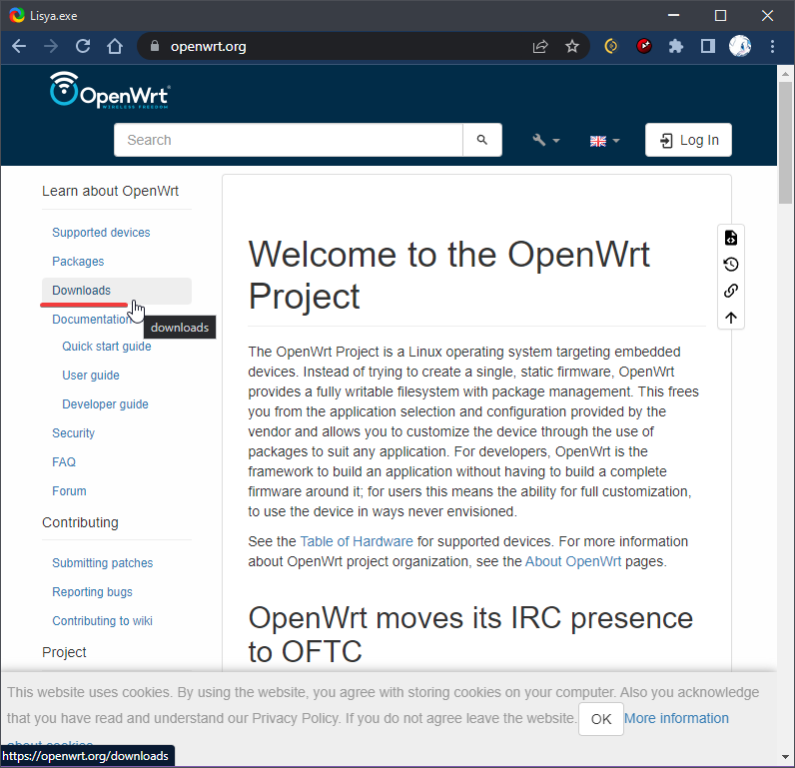
Task: Open Security sidebar link
Action: click(x=73, y=432)
